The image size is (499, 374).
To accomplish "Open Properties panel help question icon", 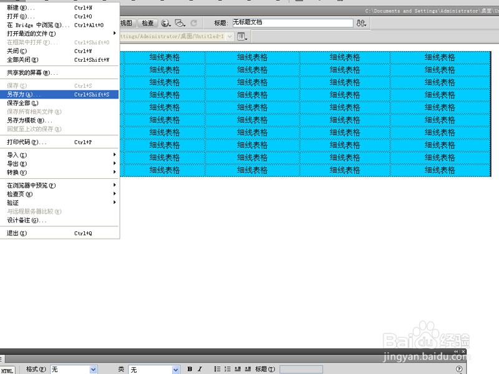I will (459, 369).
